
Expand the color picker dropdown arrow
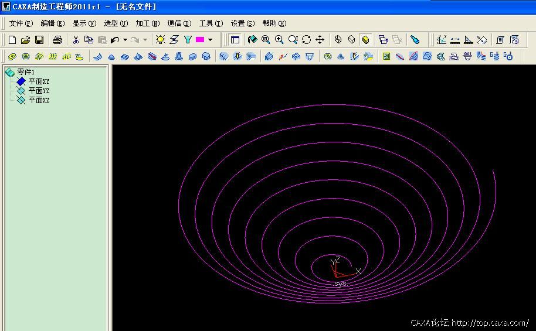[x=210, y=40]
